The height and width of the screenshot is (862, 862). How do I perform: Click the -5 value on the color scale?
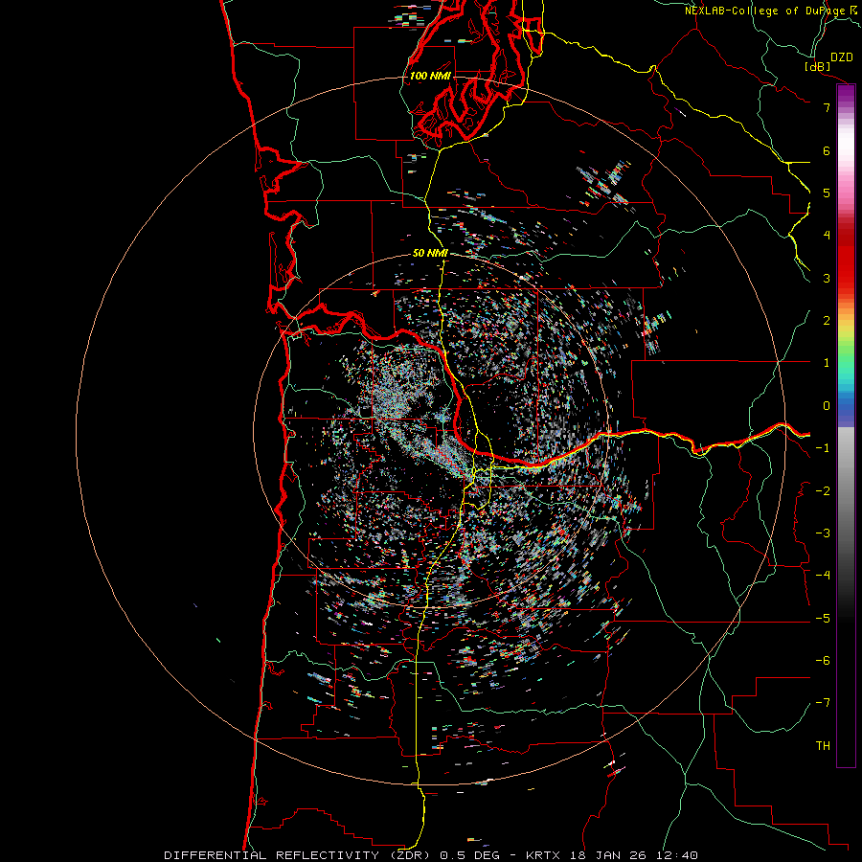click(x=823, y=619)
